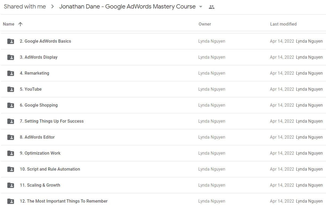Select the folder icon for 10. Script and Rule Automation
The width and height of the screenshot is (326, 209).
click(x=11, y=169)
